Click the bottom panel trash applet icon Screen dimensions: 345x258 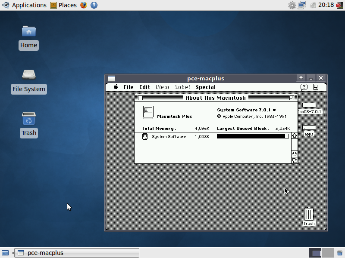tap(340, 253)
